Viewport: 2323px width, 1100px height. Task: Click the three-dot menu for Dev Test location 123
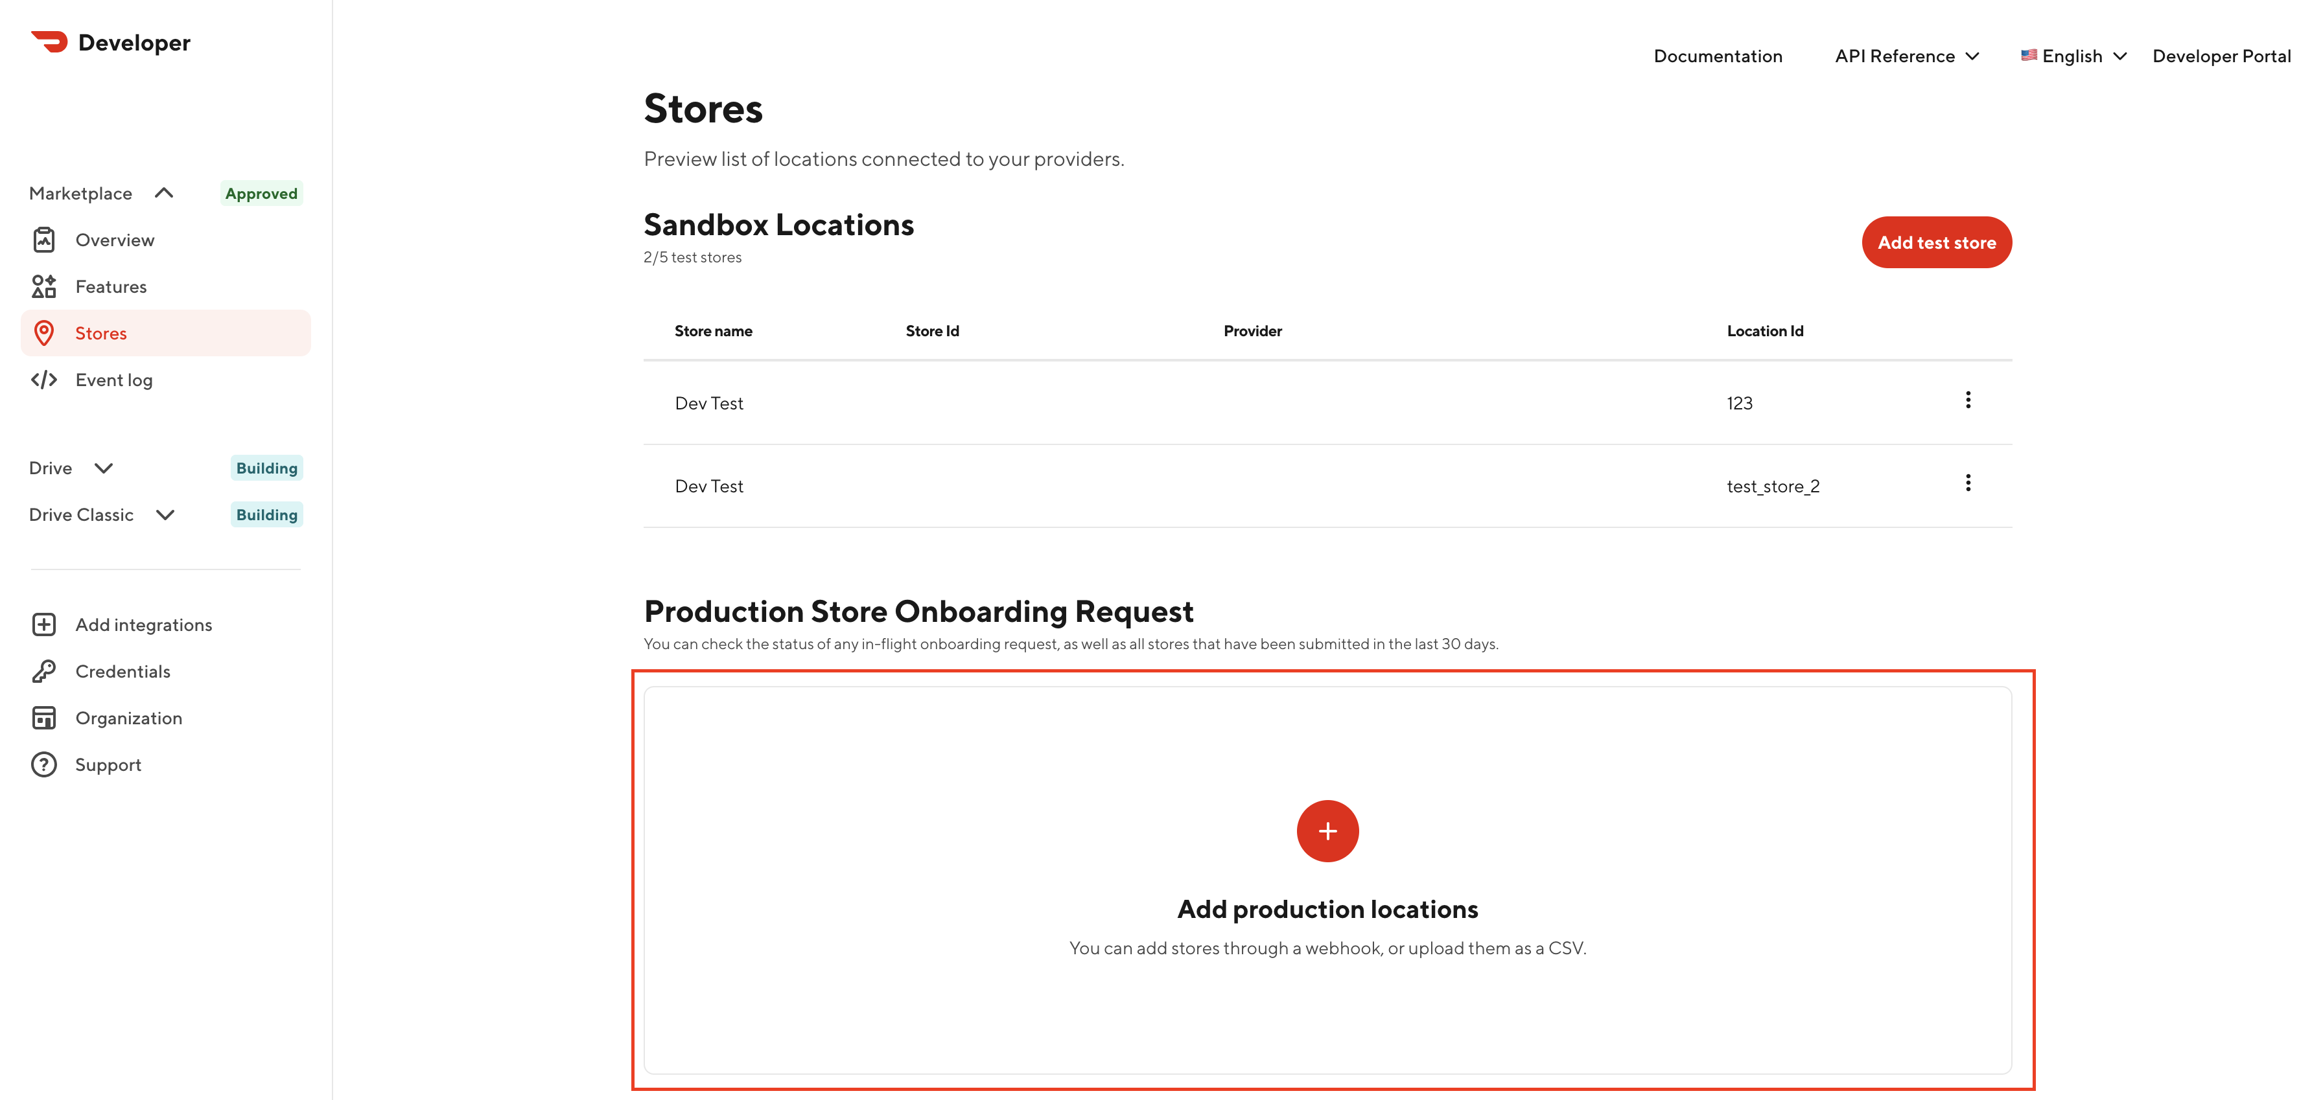pyautogui.click(x=1967, y=400)
